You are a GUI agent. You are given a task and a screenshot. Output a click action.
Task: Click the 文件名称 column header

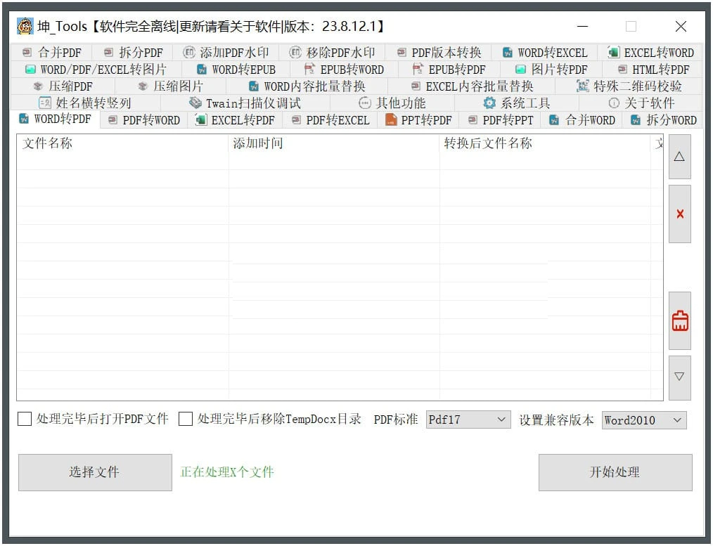(x=48, y=143)
